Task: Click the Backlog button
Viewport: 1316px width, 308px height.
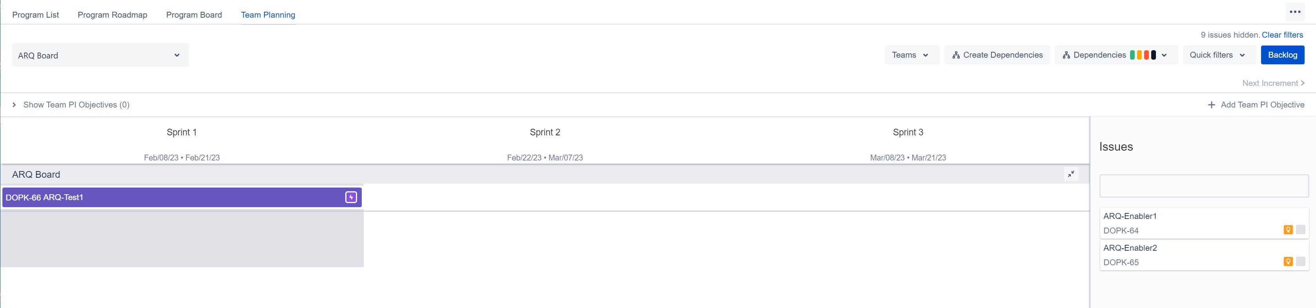Action: pos(1282,55)
